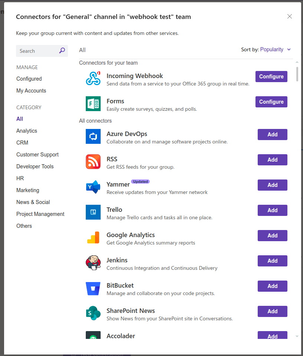Expand sort options with the chevron arrow
The height and width of the screenshot is (356, 303).
click(289, 49)
